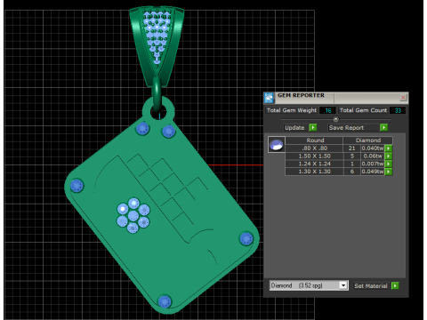Select the .80 X .80 size cell
The width and height of the screenshot is (427, 320).
[x=314, y=148]
